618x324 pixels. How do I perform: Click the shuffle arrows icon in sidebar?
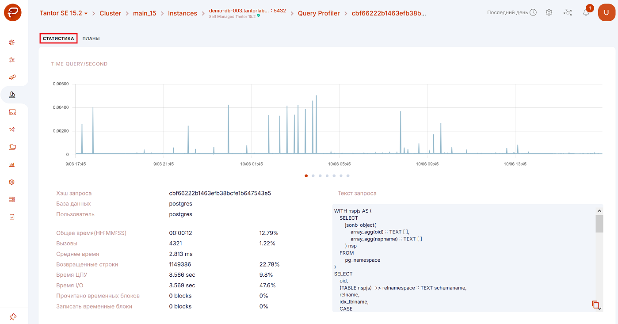12,130
